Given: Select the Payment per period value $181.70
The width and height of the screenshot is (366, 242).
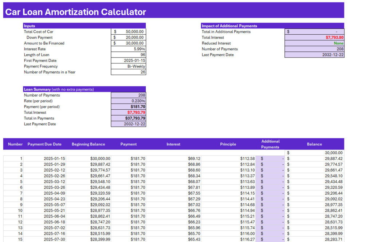Looking at the screenshot, I should click(129, 107).
